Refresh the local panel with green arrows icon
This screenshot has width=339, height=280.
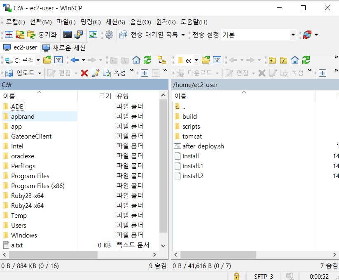(x=147, y=60)
